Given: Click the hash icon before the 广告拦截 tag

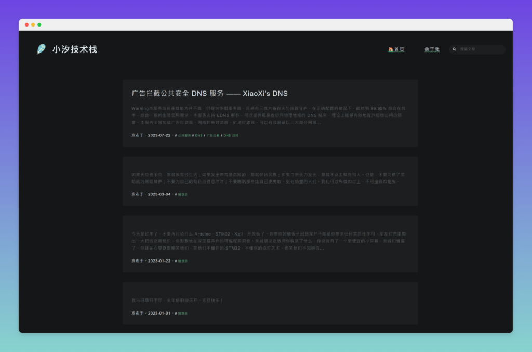Looking at the screenshot, I should pos(204,135).
